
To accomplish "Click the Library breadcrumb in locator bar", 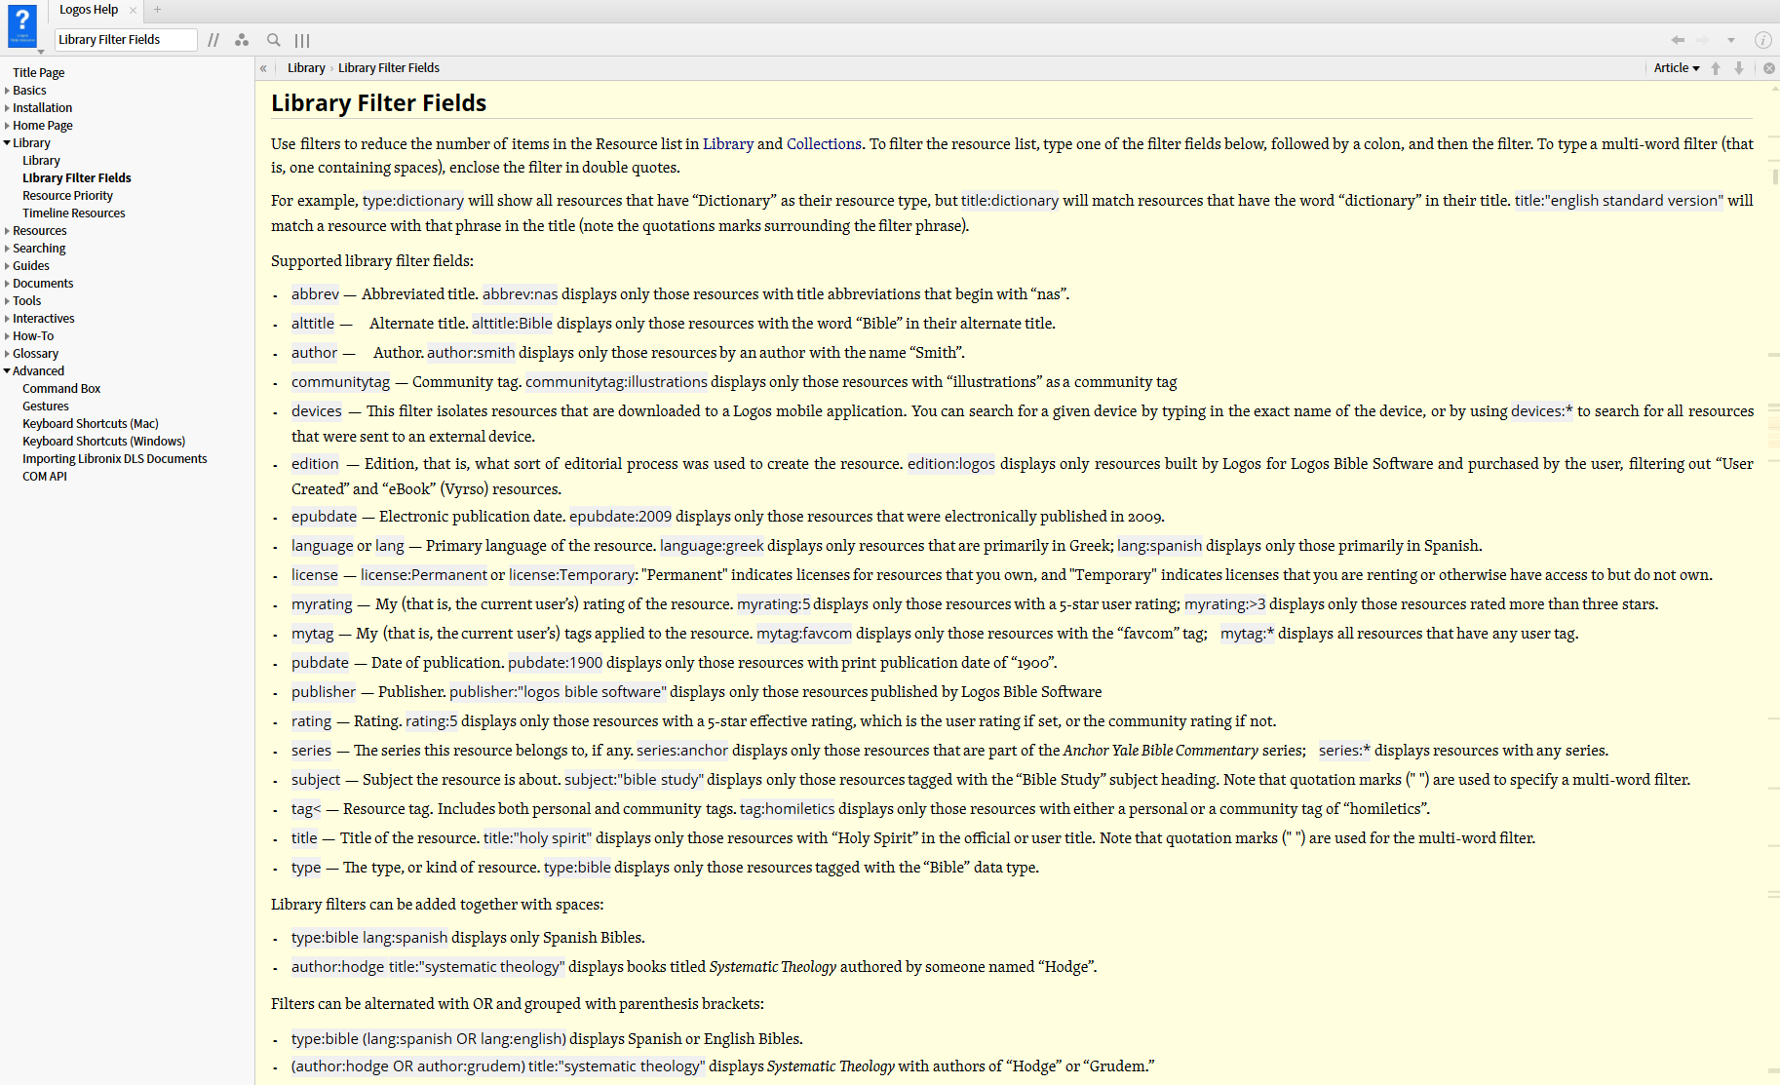I will [306, 68].
